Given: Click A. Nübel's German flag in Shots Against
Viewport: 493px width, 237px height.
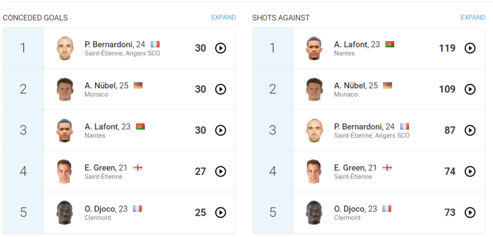Looking at the screenshot, I should [x=387, y=86].
